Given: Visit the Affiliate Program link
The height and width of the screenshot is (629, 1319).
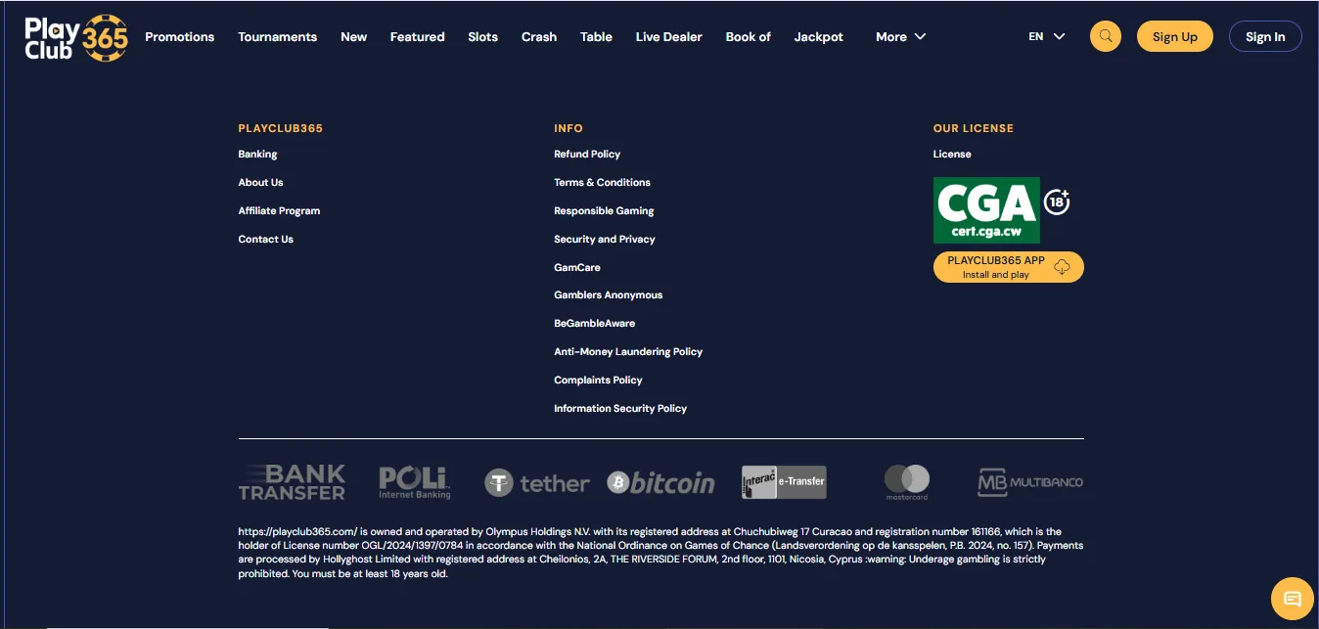Looking at the screenshot, I should (279, 211).
